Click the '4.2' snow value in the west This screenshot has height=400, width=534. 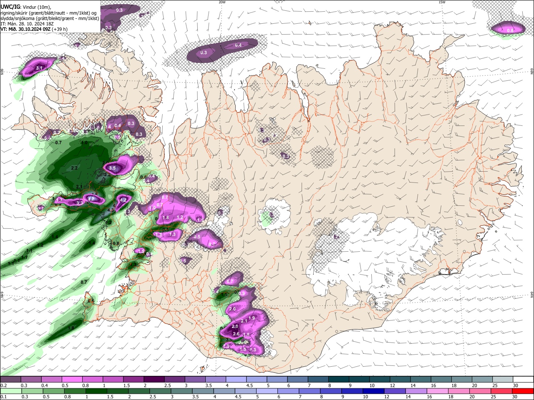tap(123, 200)
